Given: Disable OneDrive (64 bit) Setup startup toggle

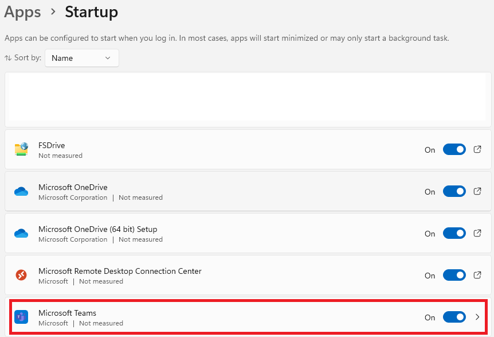Looking at the screenshot, I should [x=454, y=233].
